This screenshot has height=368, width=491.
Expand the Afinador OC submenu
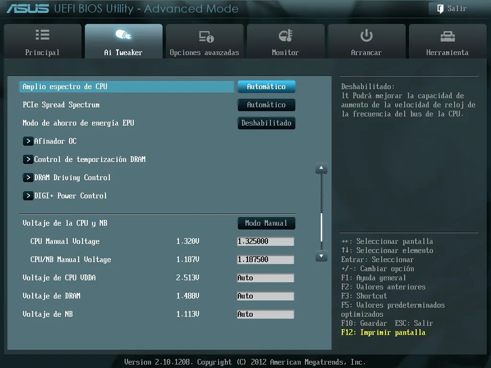[50, 141]
